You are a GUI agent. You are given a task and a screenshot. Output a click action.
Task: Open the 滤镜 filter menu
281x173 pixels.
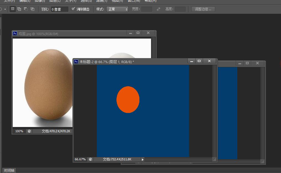101,1
